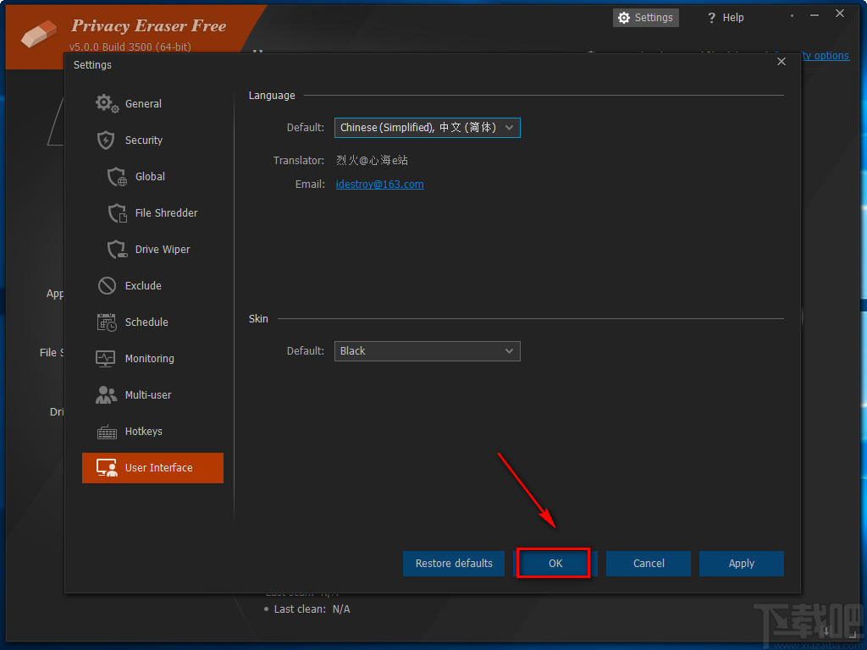Screen dimensions: 867x650
Task: Click Restore defaults button
Action: [x=454, y=563]
